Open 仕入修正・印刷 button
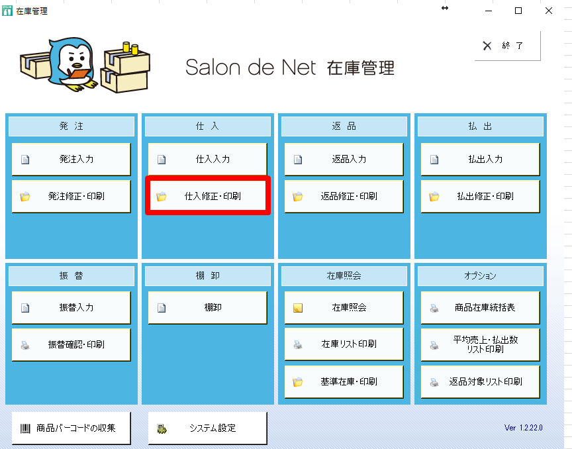572x449 pixels. [x=208, y=195]
